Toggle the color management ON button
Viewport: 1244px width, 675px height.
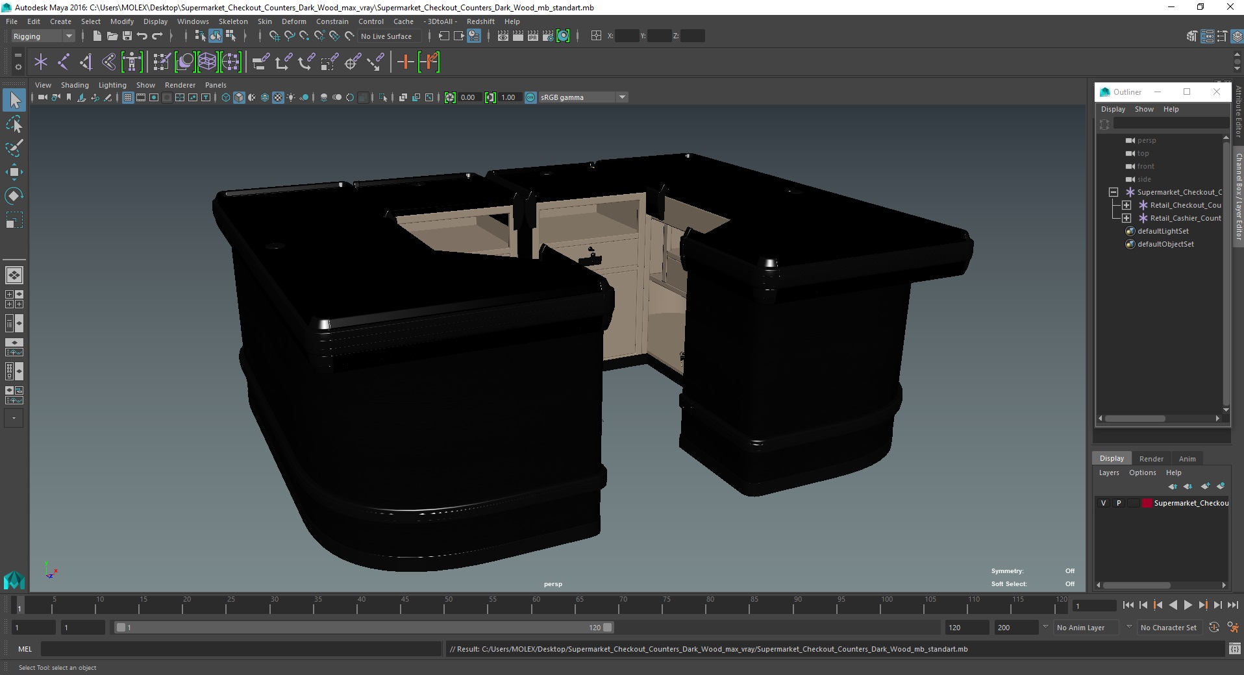coord(530,97)
